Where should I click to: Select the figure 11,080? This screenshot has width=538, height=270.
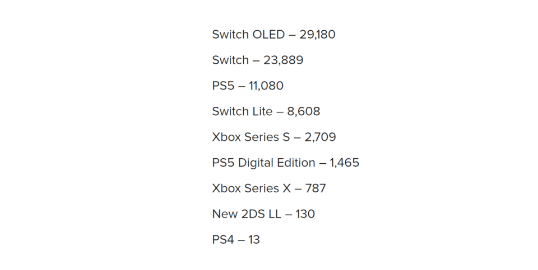pyautogui.click(x=266, y=86)
